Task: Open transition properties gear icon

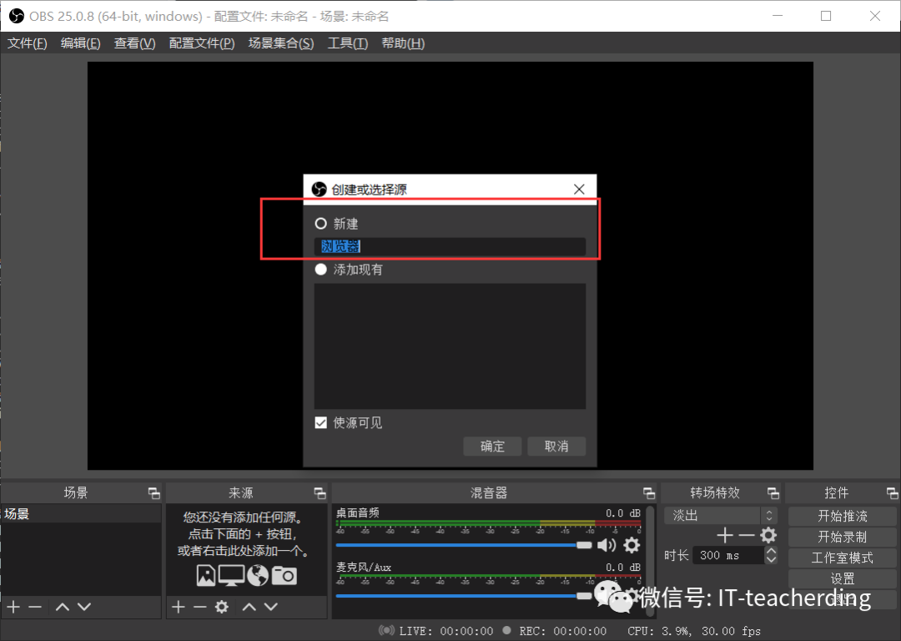Action: point(768,536)
